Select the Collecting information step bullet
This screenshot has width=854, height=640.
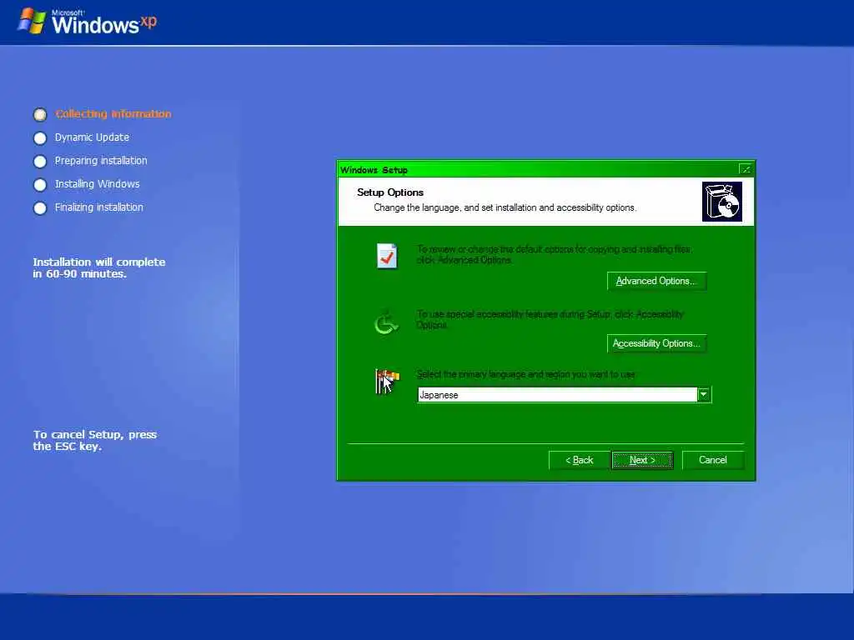[40, 114]
